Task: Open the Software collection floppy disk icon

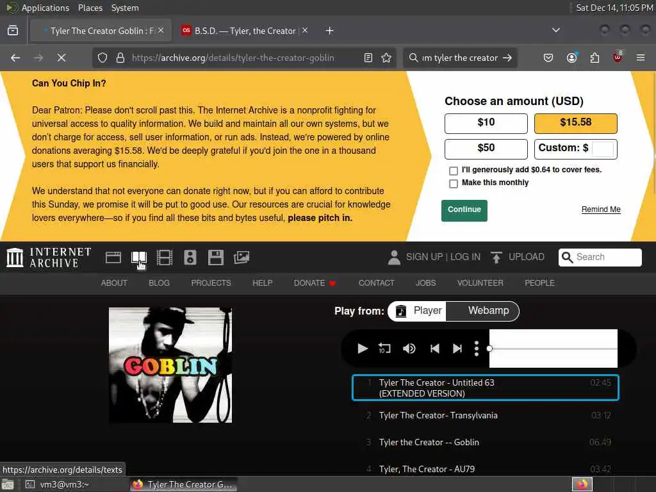Action: pyautogui.click(x=216, y=258)
